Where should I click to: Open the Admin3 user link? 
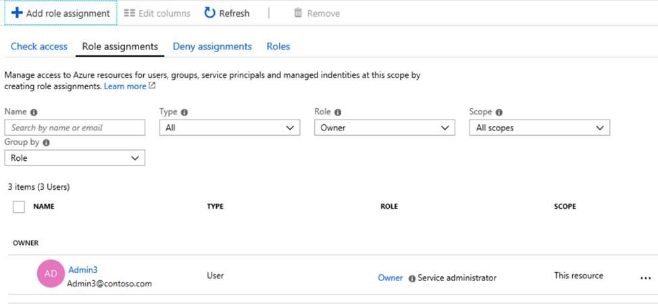point(82,270)
